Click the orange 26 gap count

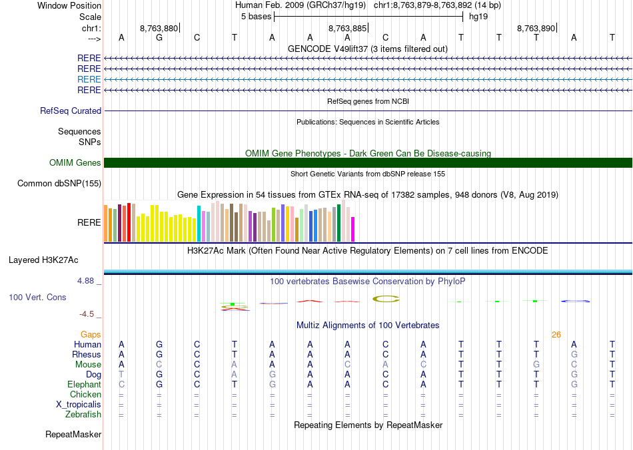pos(556,335)
